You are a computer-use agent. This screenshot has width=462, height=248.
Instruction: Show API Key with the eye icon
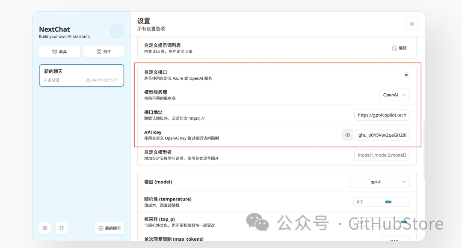(x=348, y=135)
